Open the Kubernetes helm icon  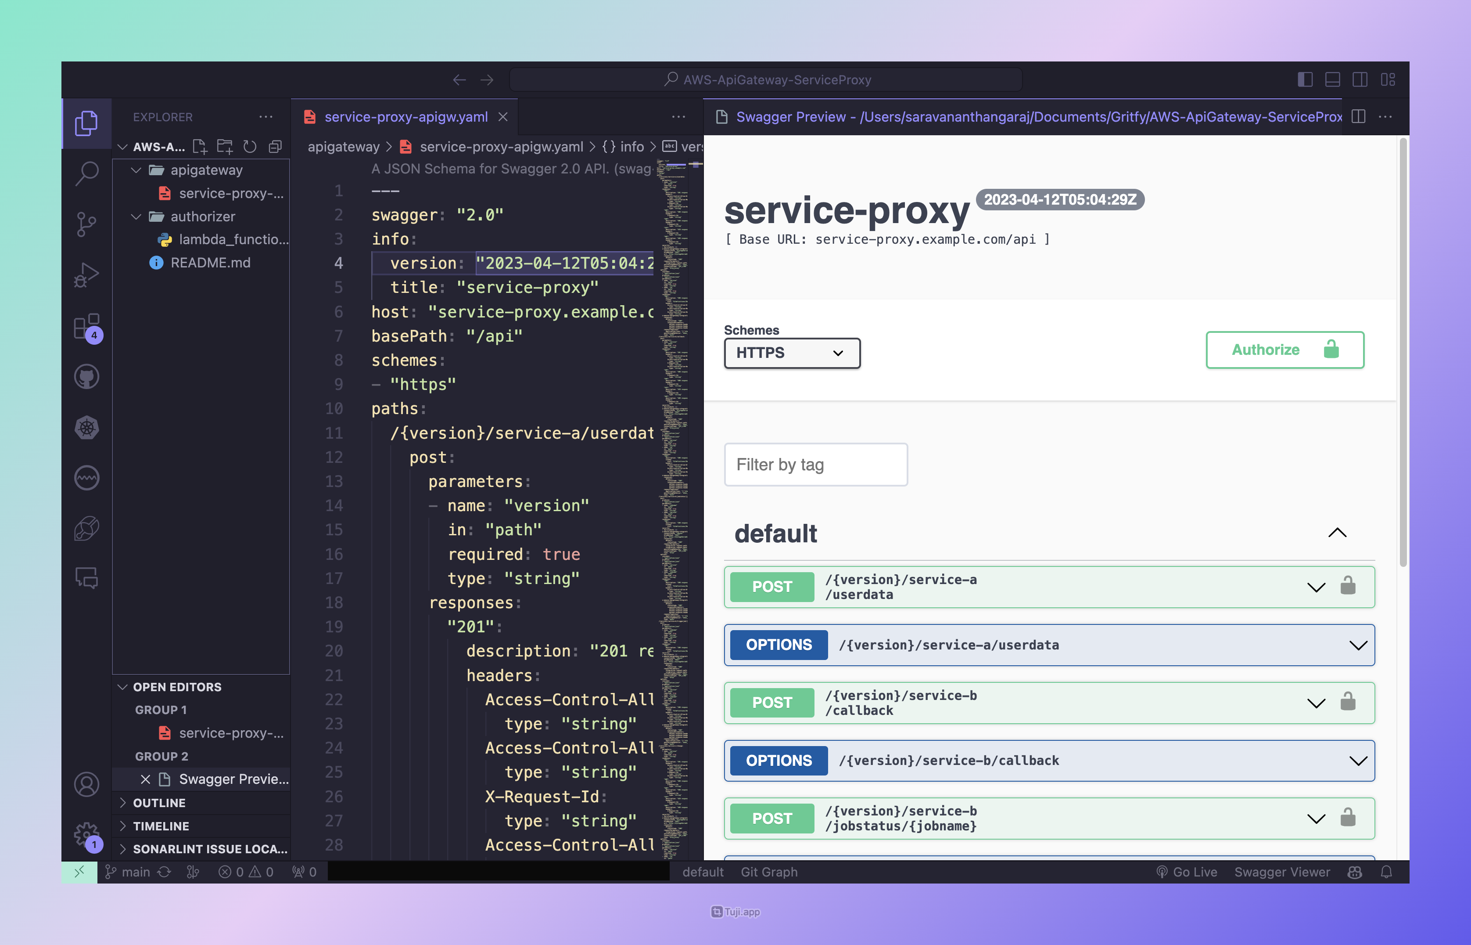point(86,428)
